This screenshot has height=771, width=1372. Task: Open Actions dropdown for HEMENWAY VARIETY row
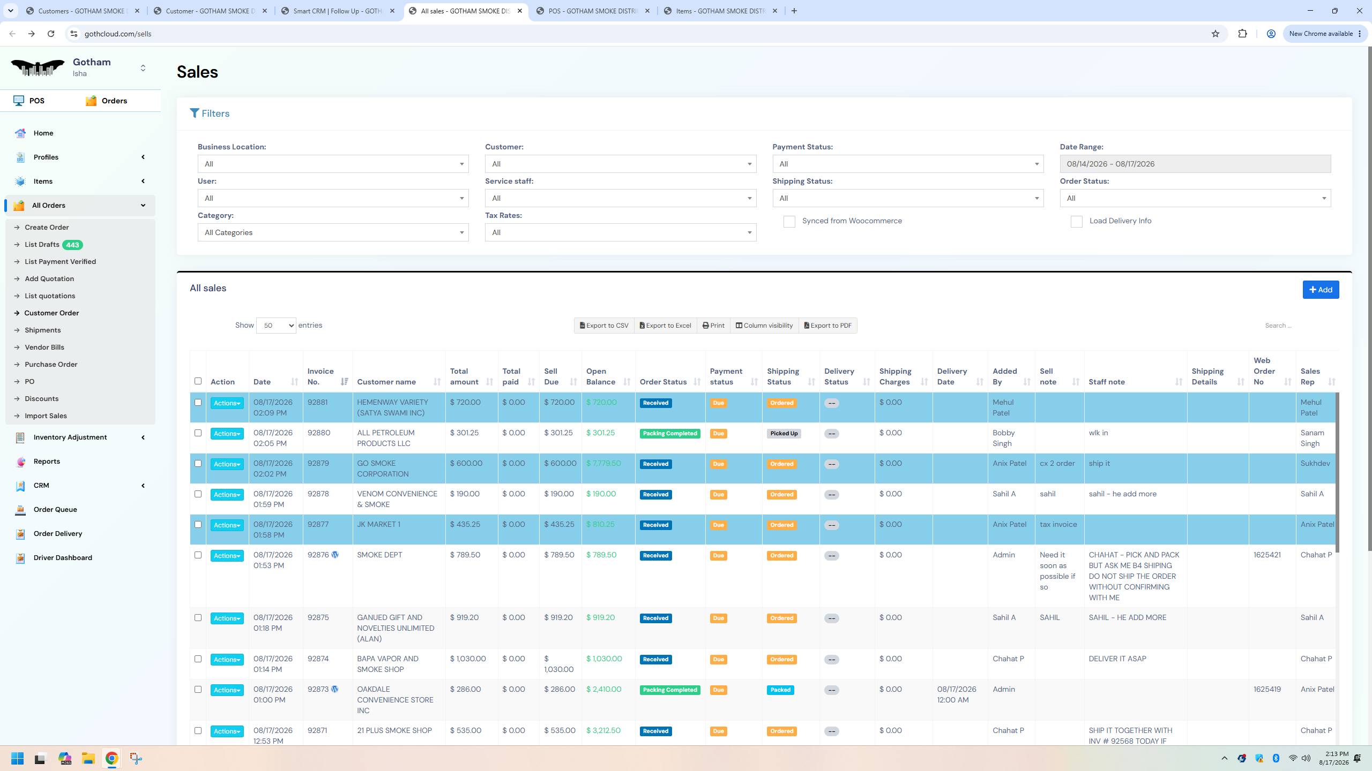tap(227, 403)
